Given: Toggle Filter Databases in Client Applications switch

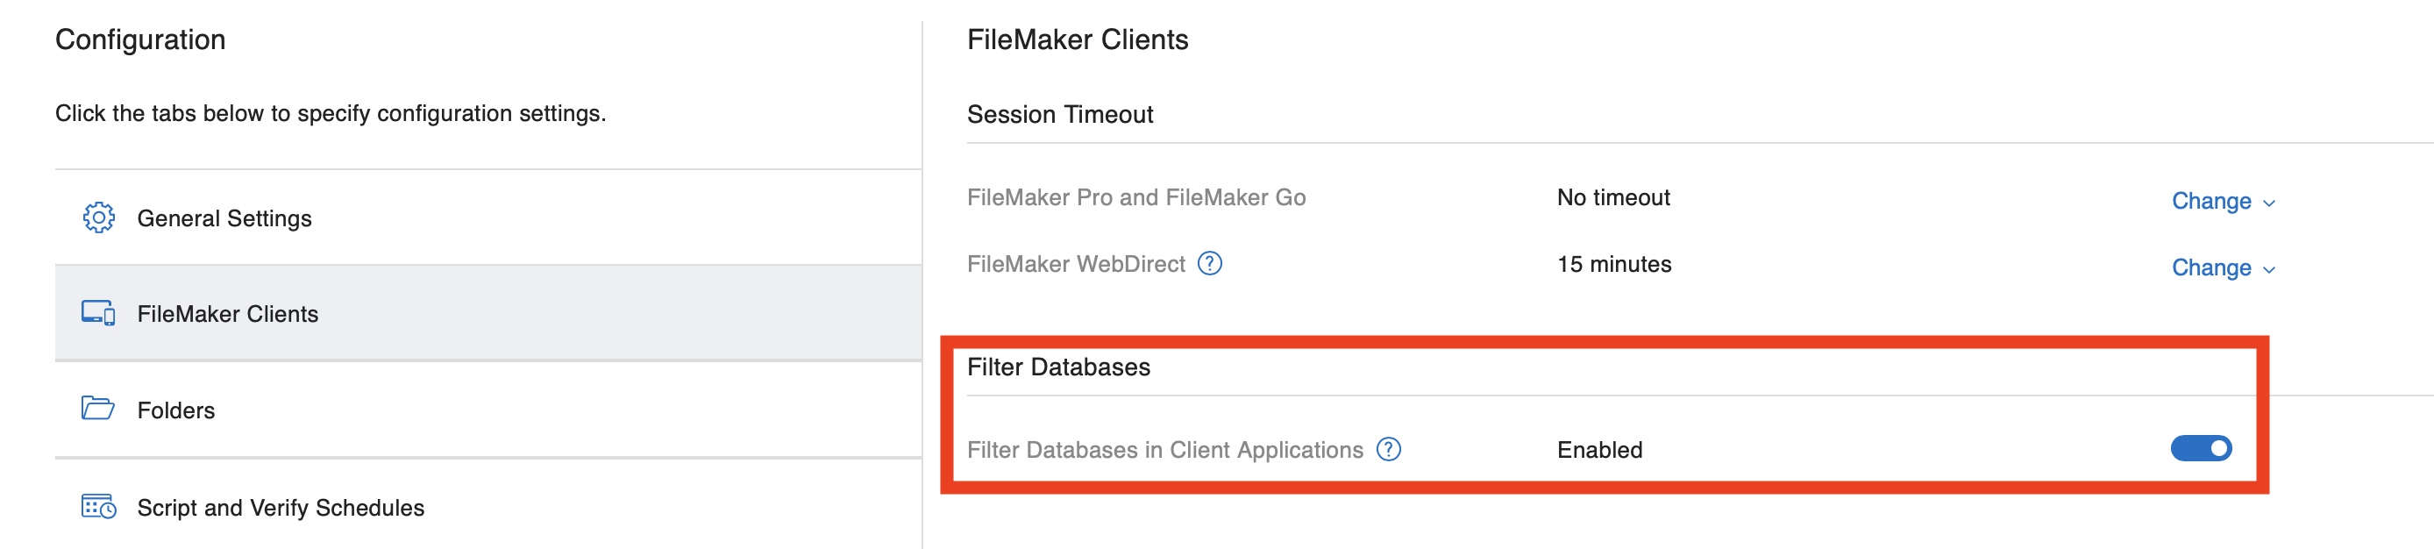Looking at the screenshot, I should click(2201, 448).
